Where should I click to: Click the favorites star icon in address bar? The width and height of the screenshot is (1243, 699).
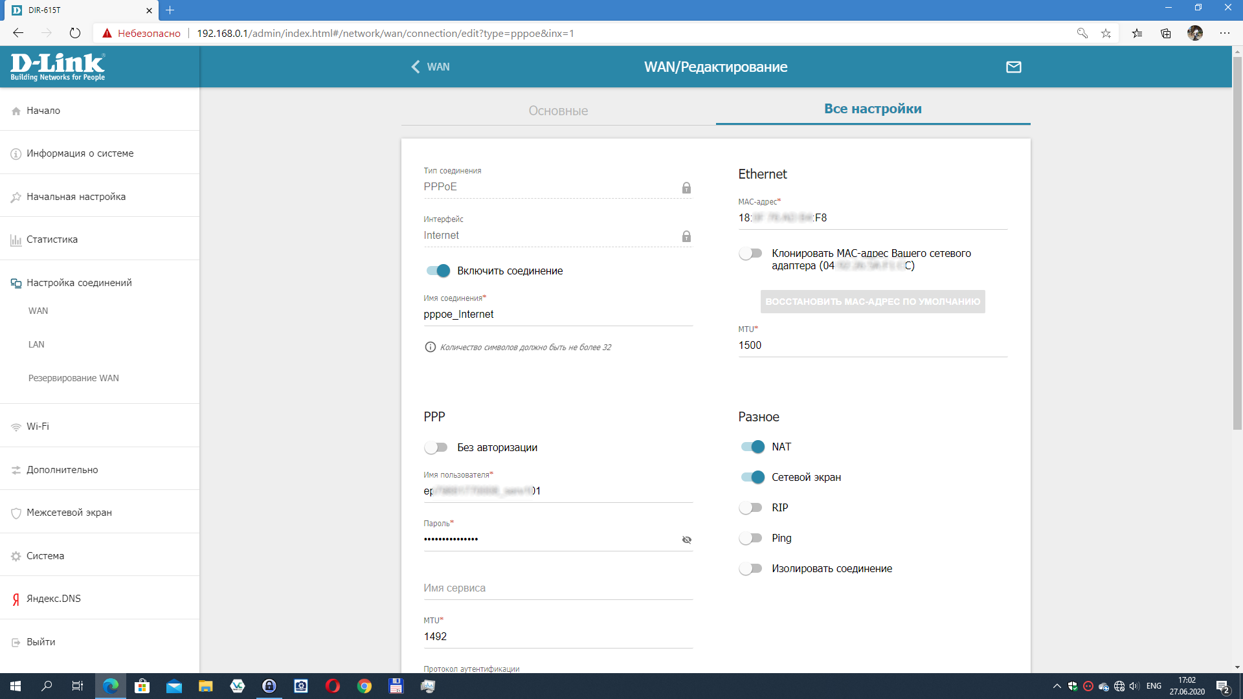pyautogui.click(x=1106, y=33)
